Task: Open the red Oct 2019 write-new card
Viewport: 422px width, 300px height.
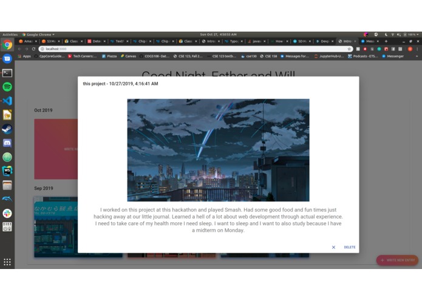Action: [x=56, y=149]
